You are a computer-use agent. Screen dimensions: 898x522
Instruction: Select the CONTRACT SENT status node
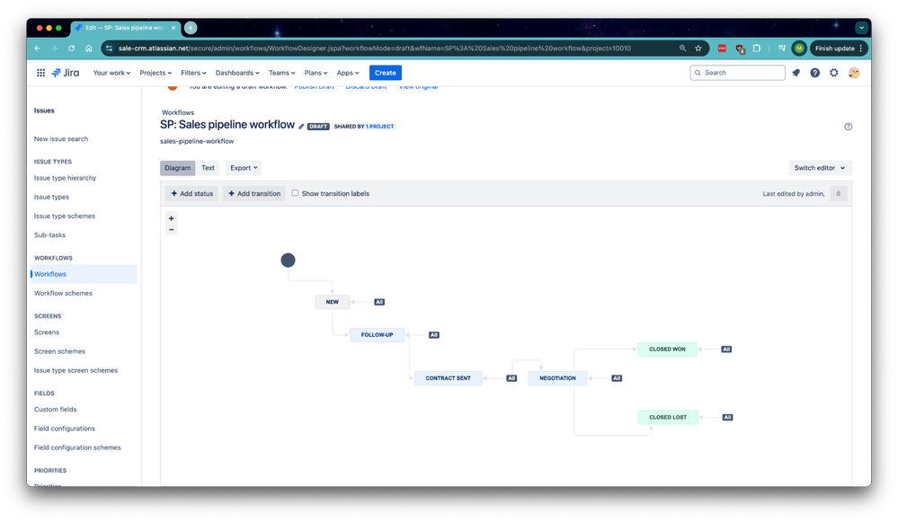click(x=449, y=378)
